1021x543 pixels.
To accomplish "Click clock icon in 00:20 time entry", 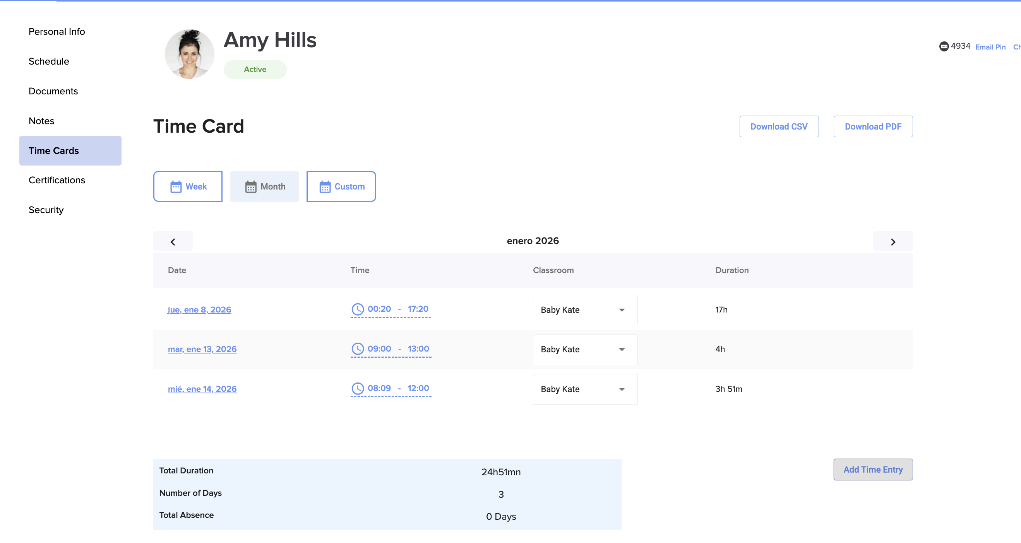I will (358, 309).
